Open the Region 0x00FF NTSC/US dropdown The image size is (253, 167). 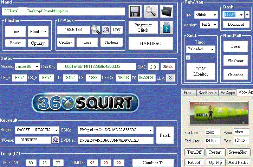click(x=37, y=130)
